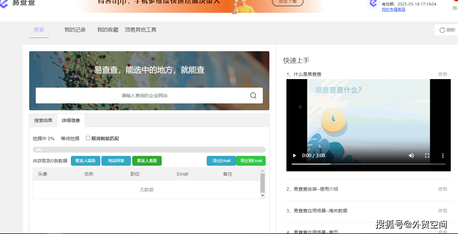Open the 我的记录 menu item
The height and width of the screenshot is (234, 458).
tap(75, 30)
